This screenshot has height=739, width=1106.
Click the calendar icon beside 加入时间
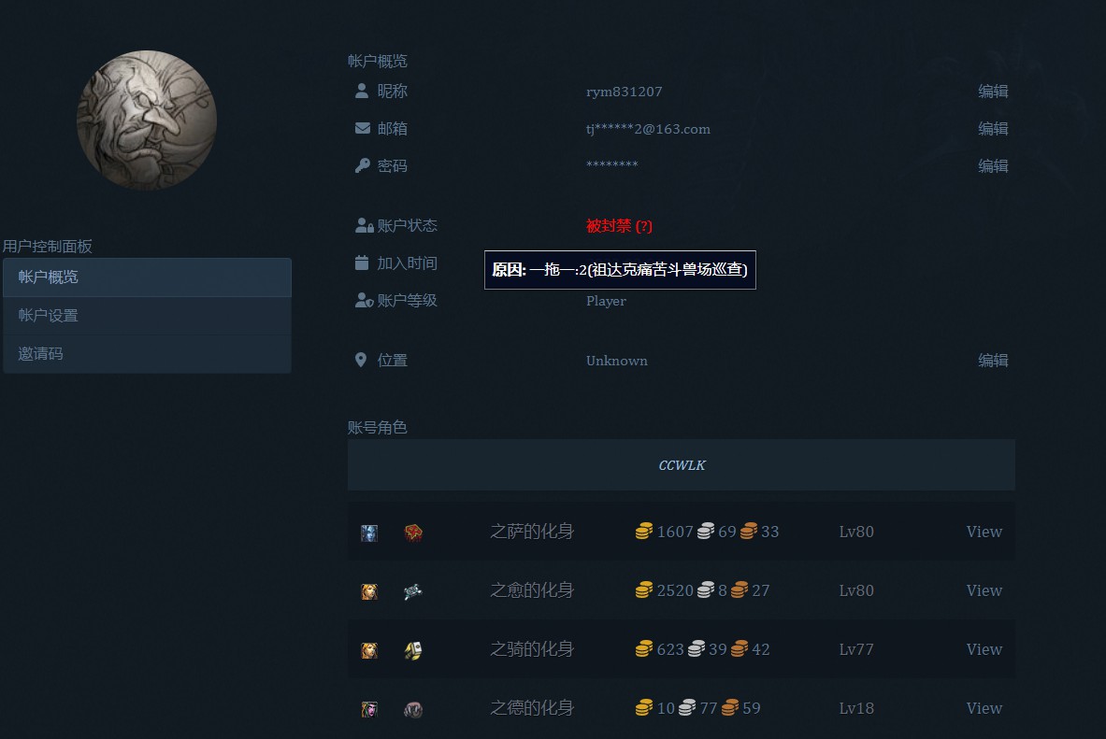point(362,263)
